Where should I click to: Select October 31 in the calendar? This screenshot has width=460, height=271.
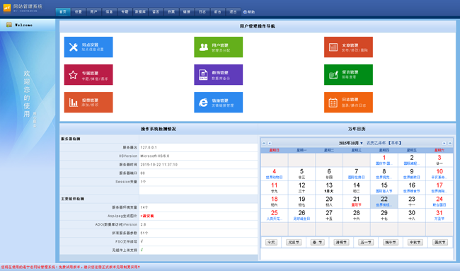[x=439, y=215]
